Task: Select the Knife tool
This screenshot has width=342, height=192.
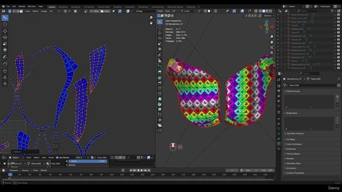Action: coord(160,94)
